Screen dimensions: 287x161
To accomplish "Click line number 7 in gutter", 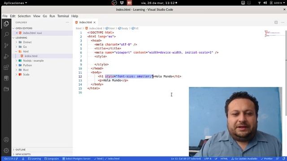I will (81, 56).
